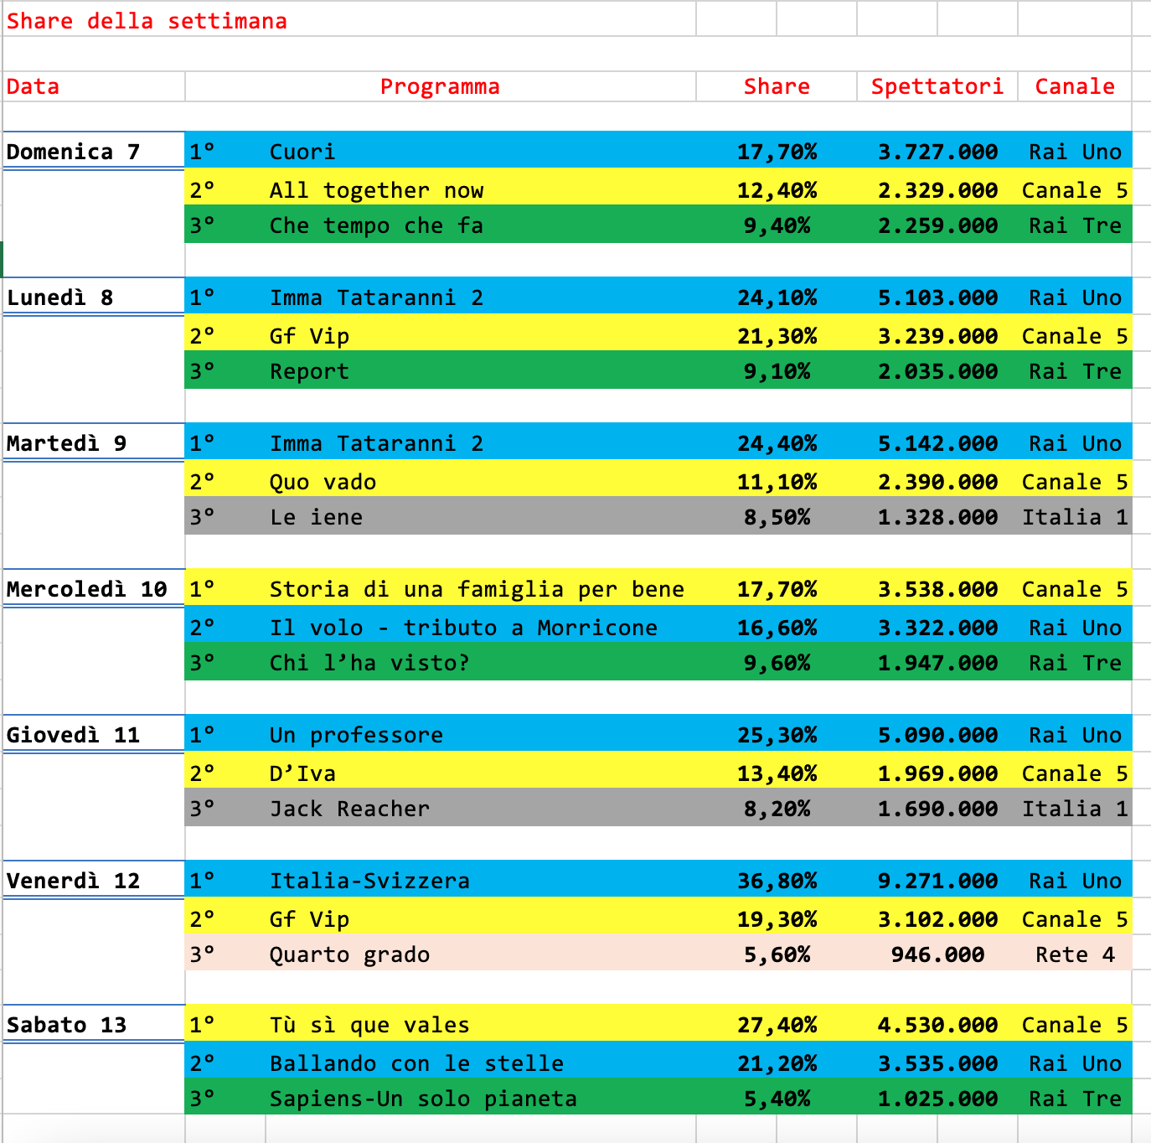Select the 9.271.000 viewers cell
This screenshot has height=1143, width=1151.
pyautogui.click(x=937, y=881)
